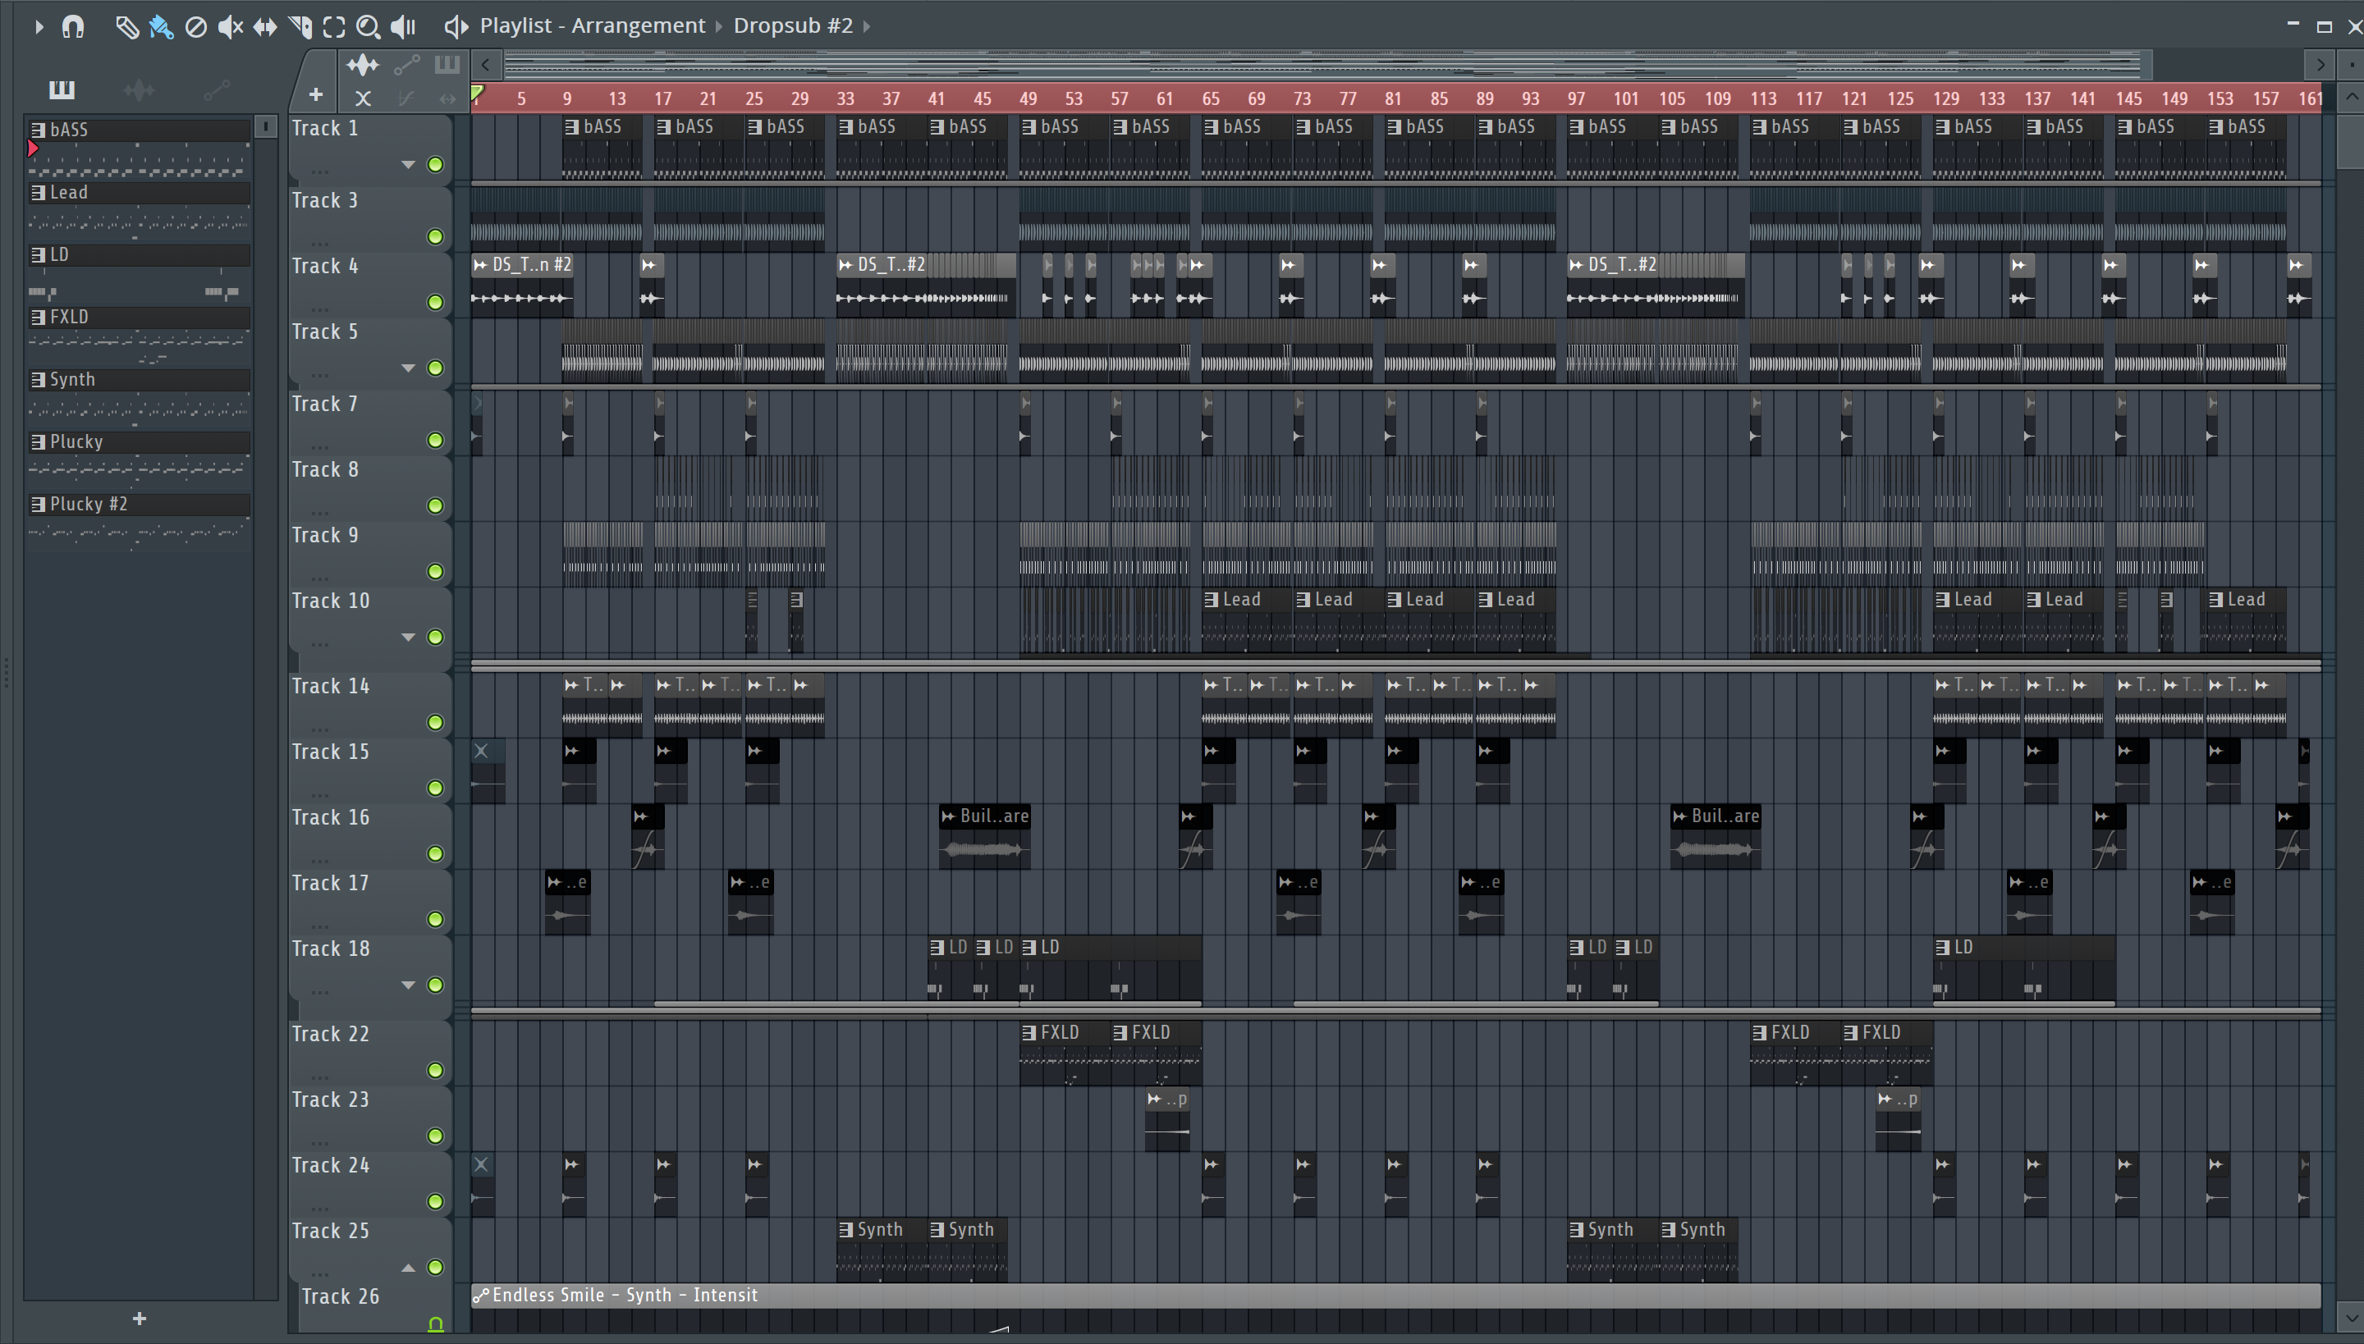
Task: Mute Track 5 with its green toggle
Action: 435,368
